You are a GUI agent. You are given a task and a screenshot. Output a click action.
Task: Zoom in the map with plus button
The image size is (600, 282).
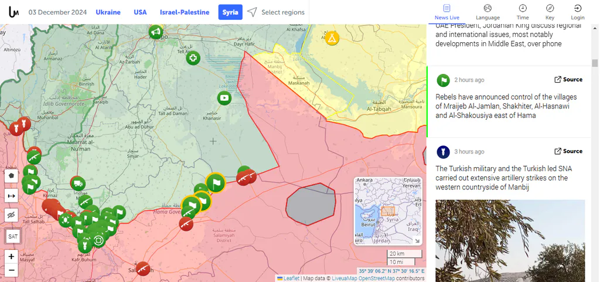point(12,256)
